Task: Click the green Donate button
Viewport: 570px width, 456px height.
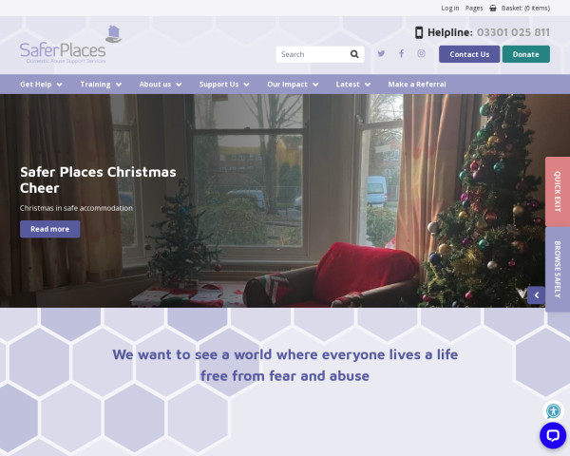Action: 526,54
